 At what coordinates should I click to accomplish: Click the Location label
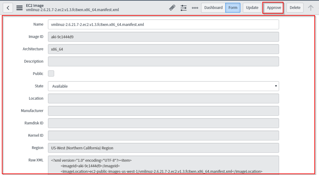(x=36, y=98)
